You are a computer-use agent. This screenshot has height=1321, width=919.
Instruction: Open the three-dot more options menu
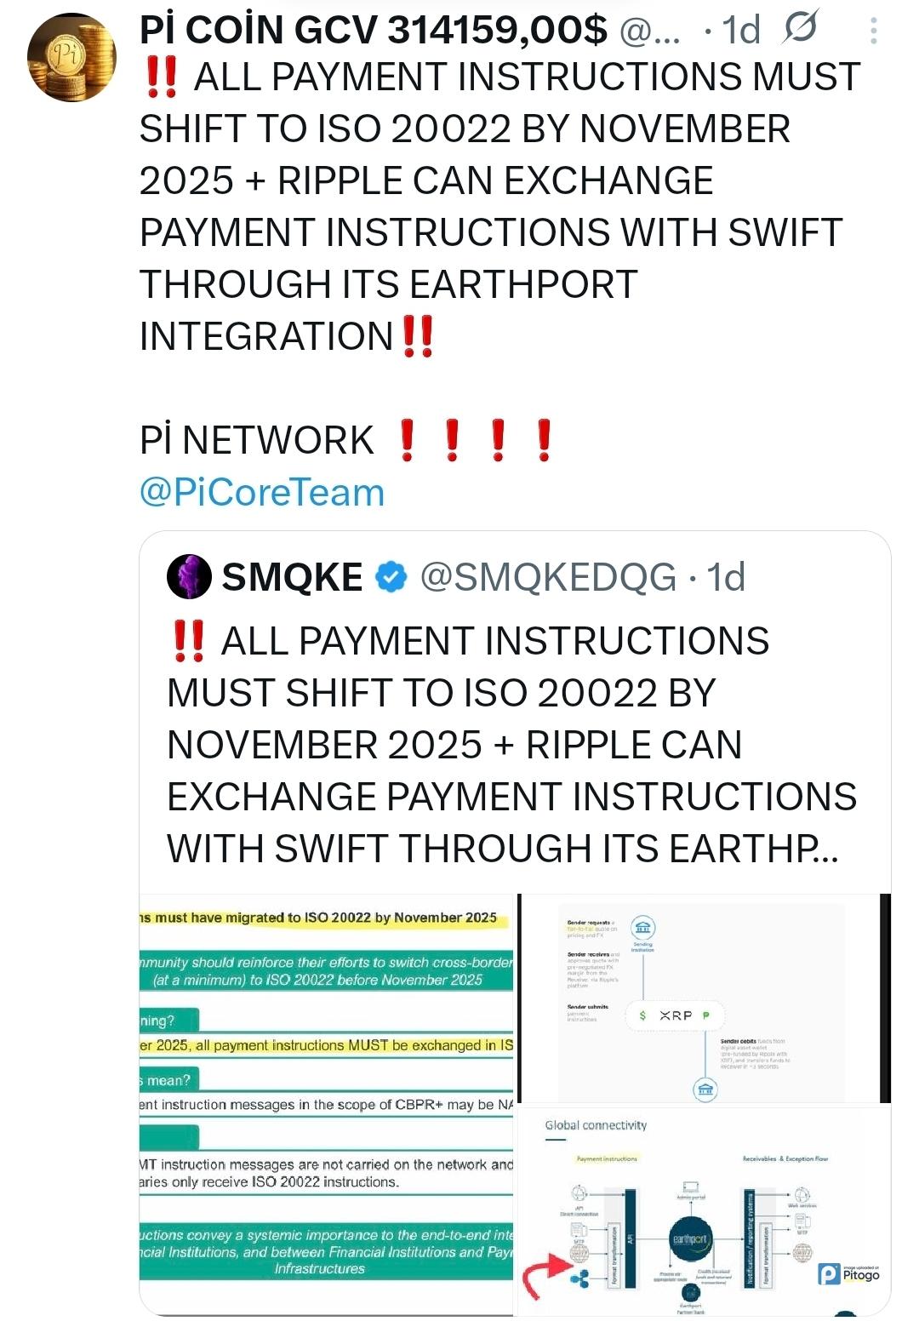pyautogui.click(x=873, y=31)
